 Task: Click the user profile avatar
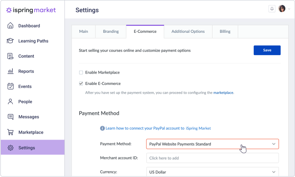tap(282, 9)
